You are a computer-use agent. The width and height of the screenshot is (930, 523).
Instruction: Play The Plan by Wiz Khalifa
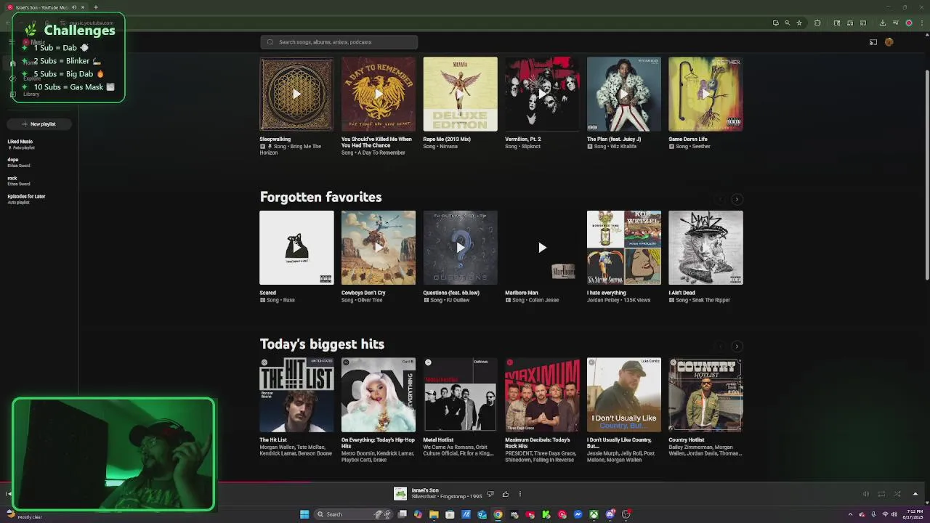point(624,94)
